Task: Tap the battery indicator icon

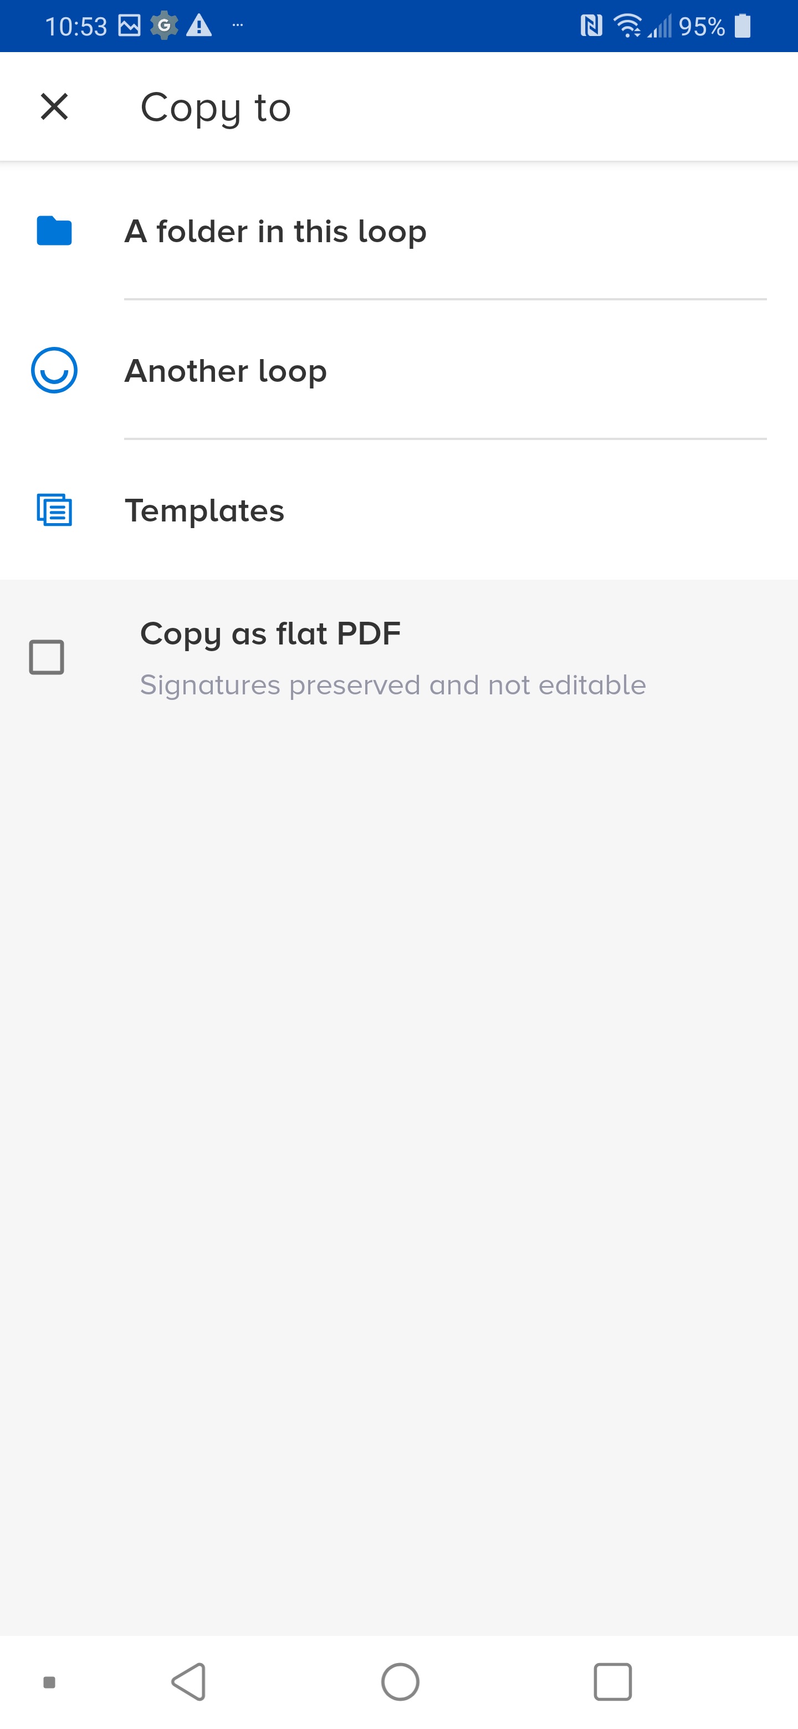Action: pyautogui.click(x=742, y=26)
